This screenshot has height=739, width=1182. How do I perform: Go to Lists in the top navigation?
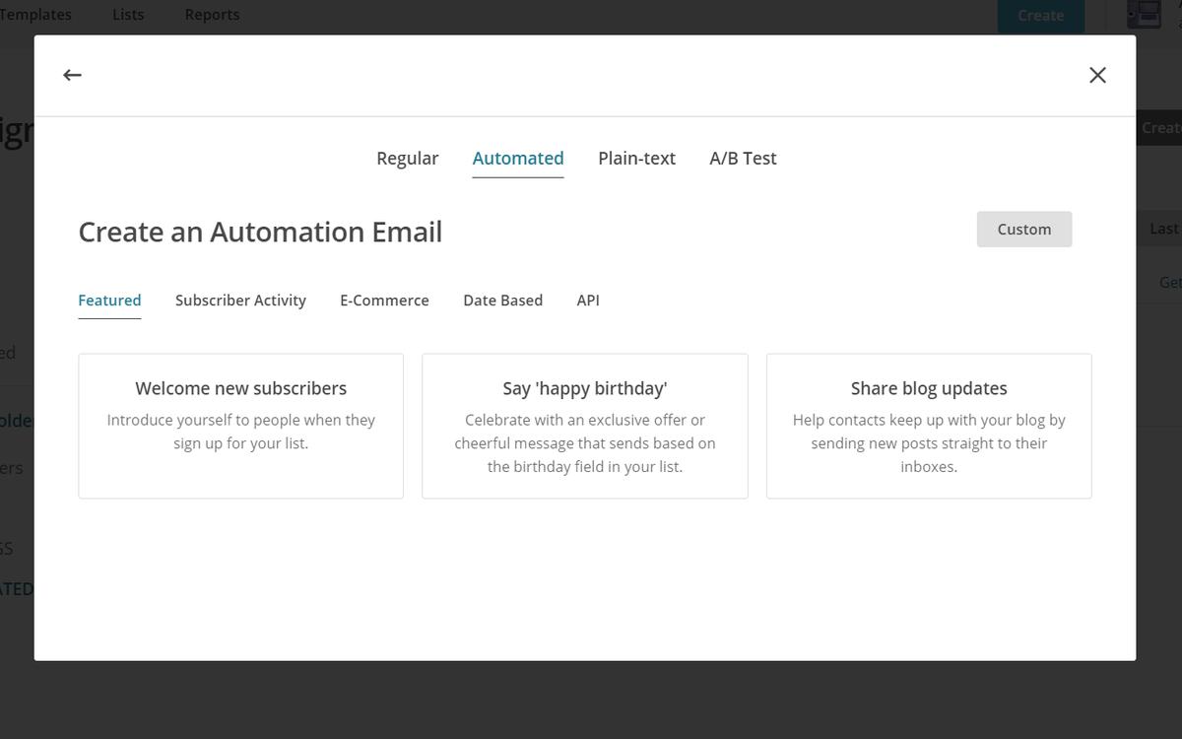pos(128,15)
